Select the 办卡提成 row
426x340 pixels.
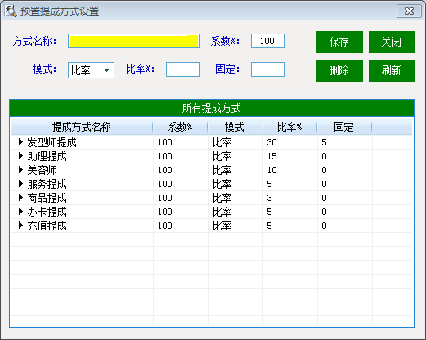point(212,212)
